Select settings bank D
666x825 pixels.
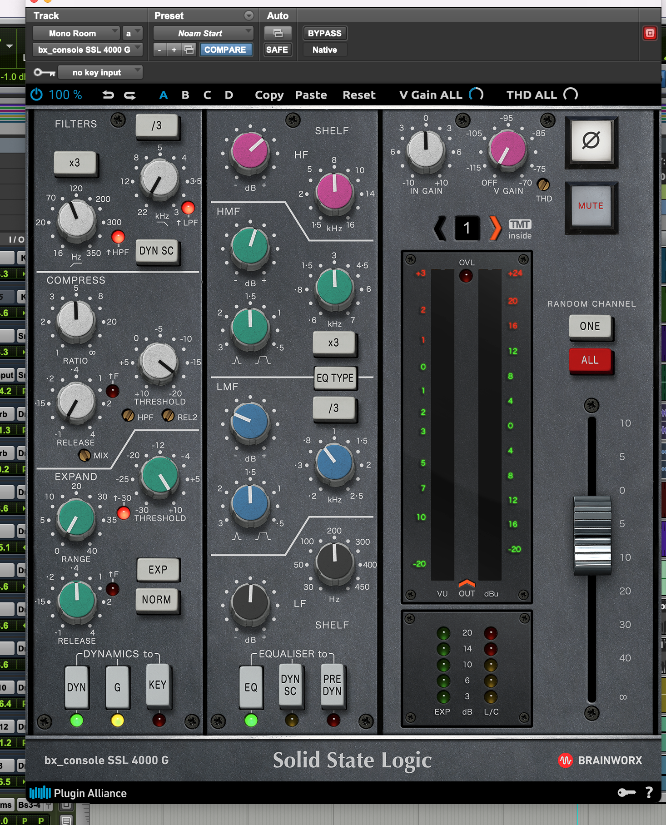[x=229, y=95]
